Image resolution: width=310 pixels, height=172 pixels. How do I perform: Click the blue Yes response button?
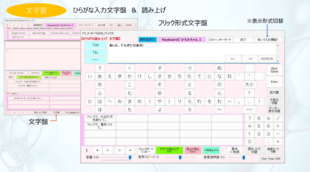click(x=96, y=45)
